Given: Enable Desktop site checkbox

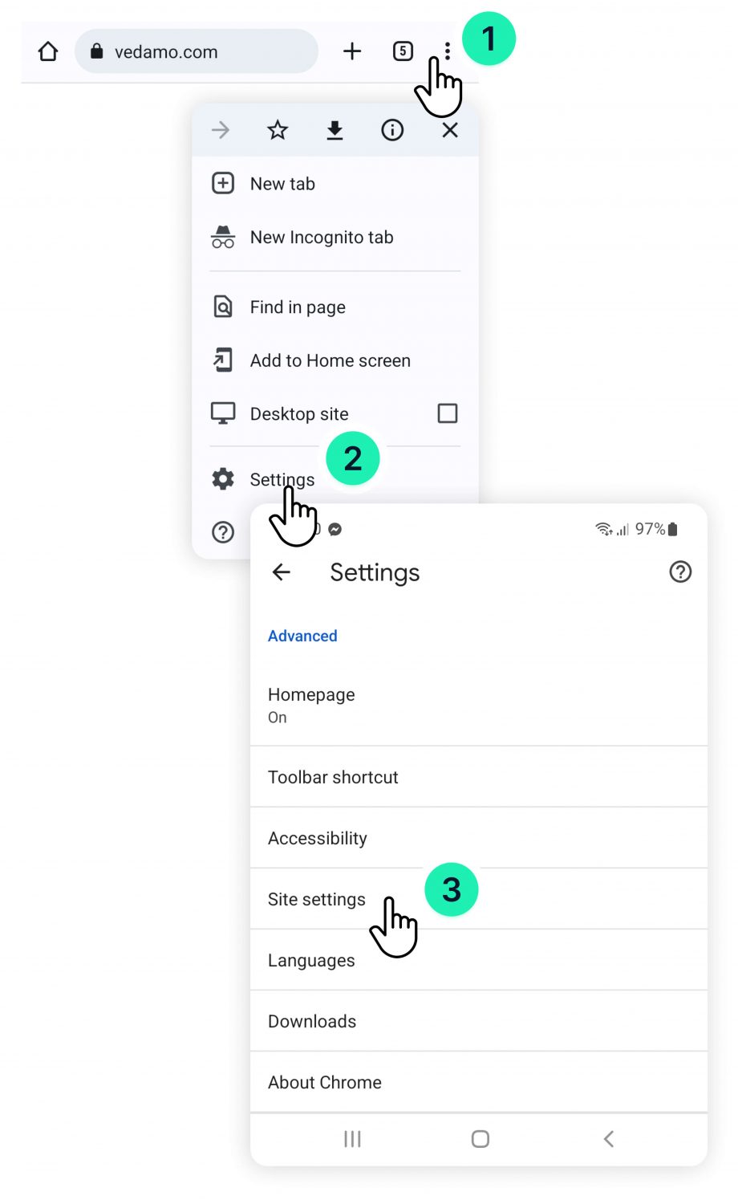Looking at the screenshot, I should (x=447, y=413).
